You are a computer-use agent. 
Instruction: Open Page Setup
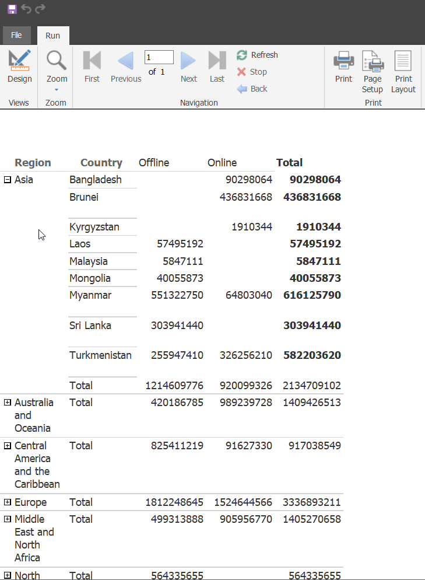(373, 72)
